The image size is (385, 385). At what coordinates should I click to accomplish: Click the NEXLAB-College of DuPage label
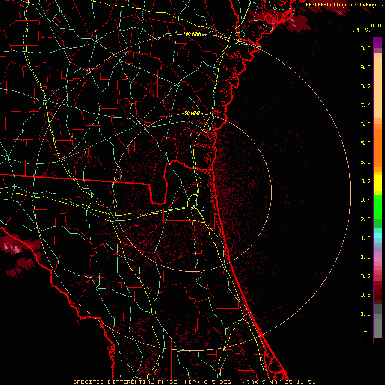[342, 5]
